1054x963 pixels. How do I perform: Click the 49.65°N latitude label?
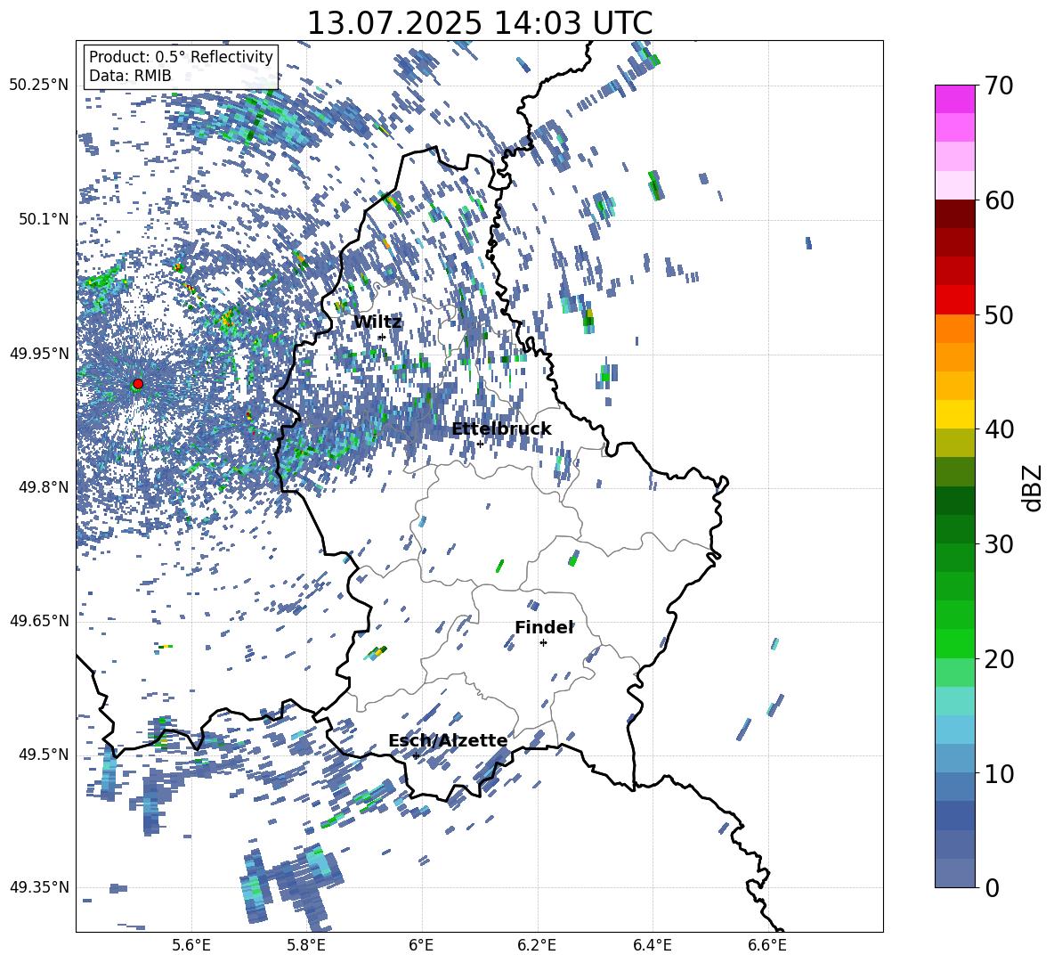[39, 621]
